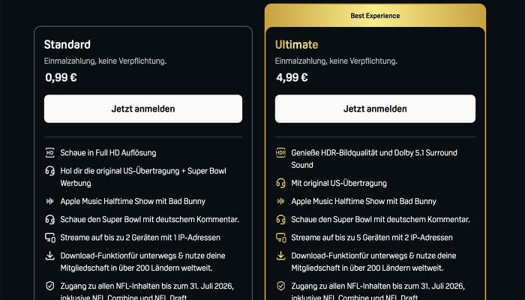Click the 0,99 € price
This screenshot has width=525, height=300.
pyautogui.click(x=61, y=76)
